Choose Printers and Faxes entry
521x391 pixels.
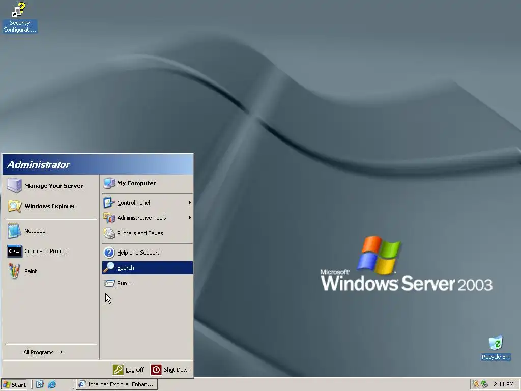[x=148, y=233]
